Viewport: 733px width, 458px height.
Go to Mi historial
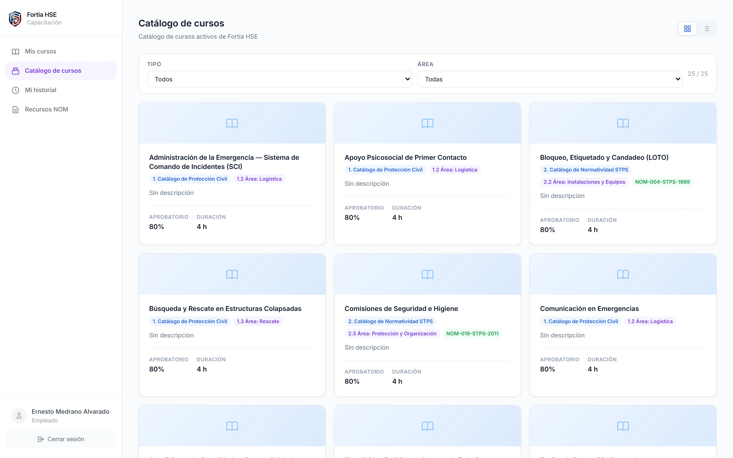61,90
